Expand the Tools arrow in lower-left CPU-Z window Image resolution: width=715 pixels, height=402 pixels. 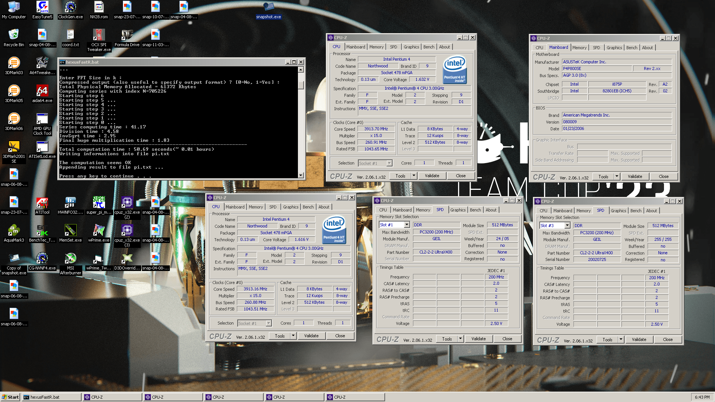click(293, 336)
